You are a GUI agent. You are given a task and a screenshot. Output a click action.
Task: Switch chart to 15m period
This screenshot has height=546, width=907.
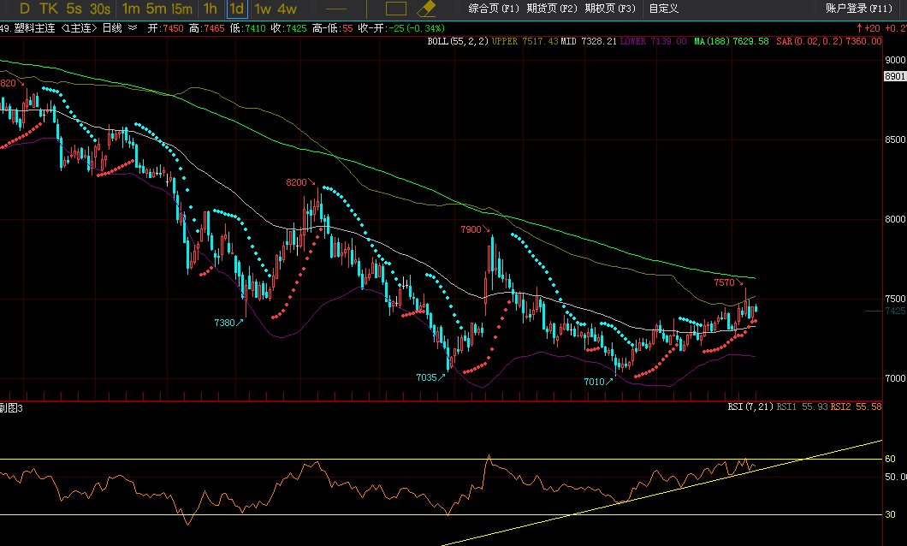pos(182,9)
